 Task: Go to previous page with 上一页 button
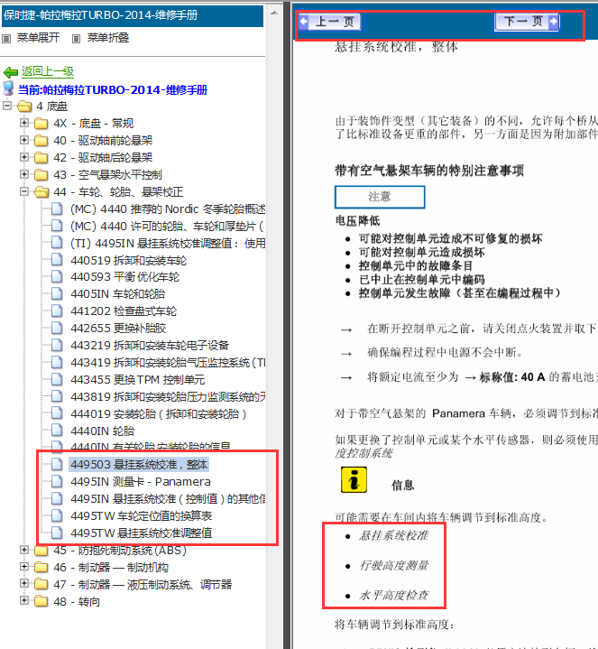point(329,22)
